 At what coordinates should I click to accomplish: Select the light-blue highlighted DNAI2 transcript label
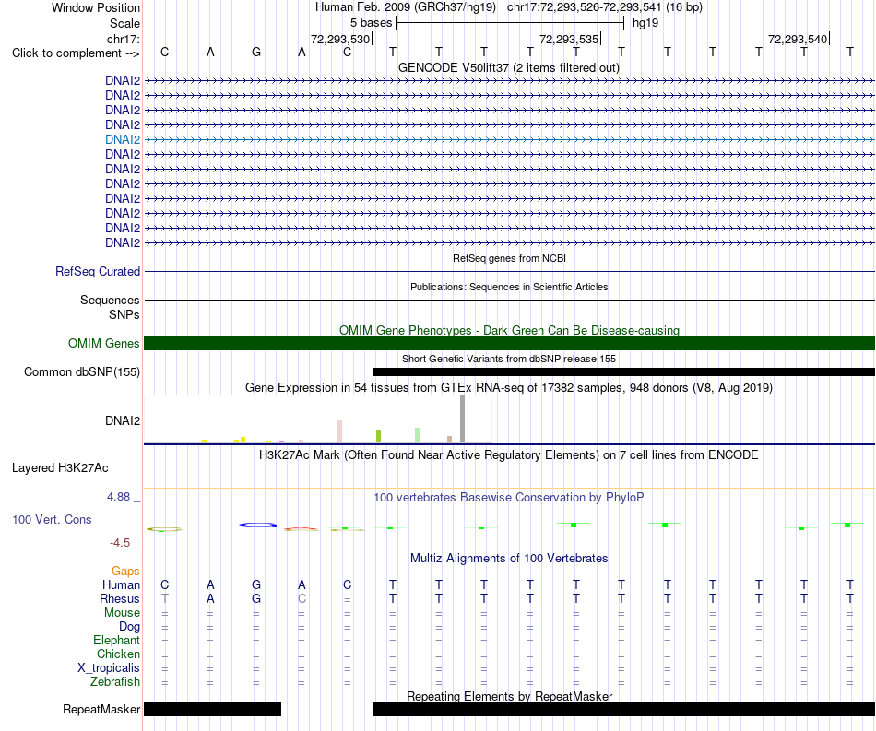pyautogui.click(x=123, y=139)
